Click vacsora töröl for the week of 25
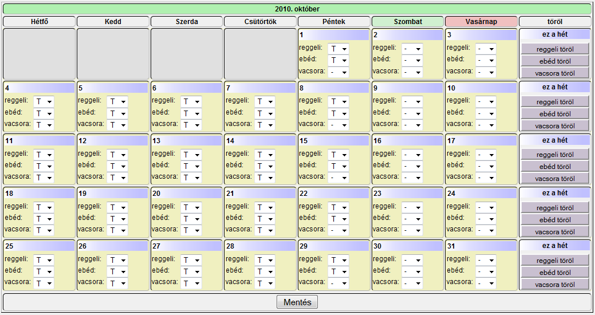The width and height of the screenshot is (595, 315). tap(555, 285)
